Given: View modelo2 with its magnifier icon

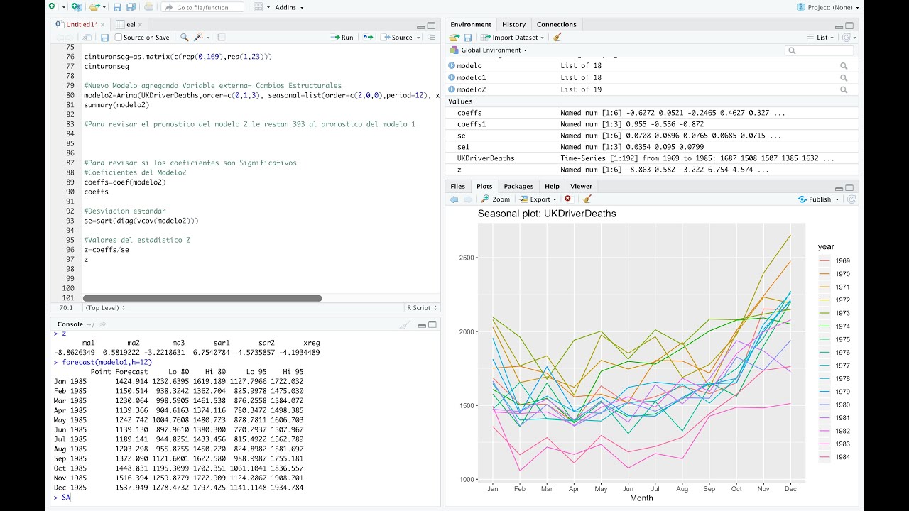Looking at the screenshot, I should (844, 89).
